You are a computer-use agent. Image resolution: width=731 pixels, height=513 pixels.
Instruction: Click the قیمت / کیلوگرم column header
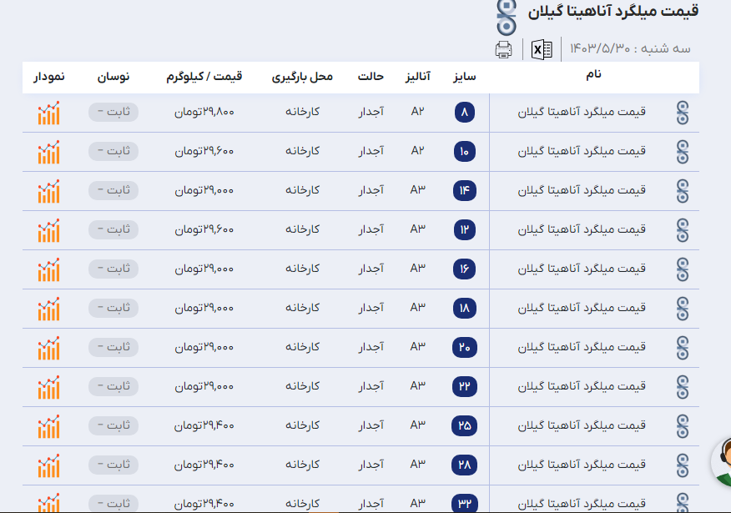click(x=204, y=77)
